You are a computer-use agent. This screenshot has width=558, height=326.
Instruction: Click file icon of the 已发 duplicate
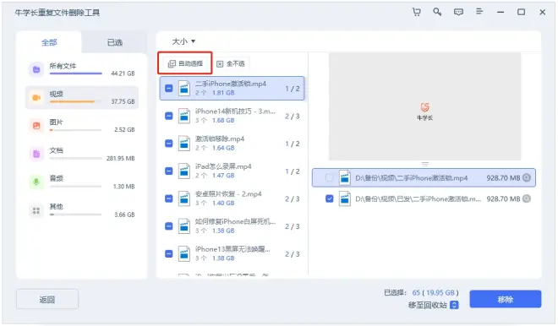pyautogui.click(x=344, y=198)
